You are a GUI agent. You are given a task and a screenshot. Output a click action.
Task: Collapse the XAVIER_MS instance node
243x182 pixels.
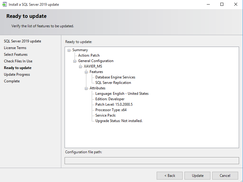click(x=80, y=67)
